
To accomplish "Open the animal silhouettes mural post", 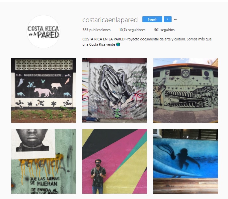I will point(43,90).
